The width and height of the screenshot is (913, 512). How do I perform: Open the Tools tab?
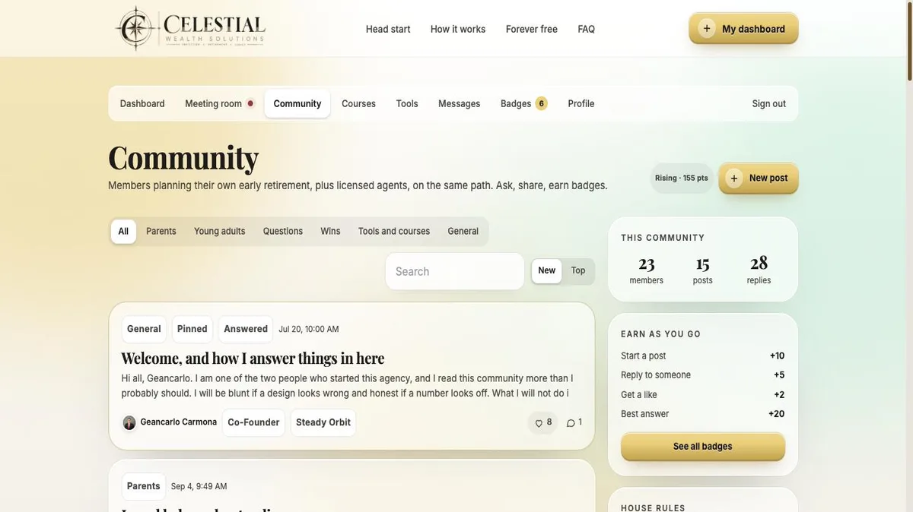tap(407, 103)
